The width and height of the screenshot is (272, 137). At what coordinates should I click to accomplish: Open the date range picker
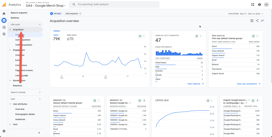pos(246,14)
